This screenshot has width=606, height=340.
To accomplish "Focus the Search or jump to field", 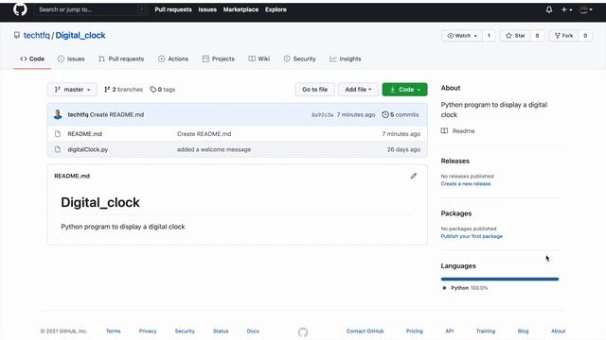I will tap(92, 9).
